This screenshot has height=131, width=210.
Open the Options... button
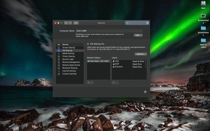click(141, 54)
